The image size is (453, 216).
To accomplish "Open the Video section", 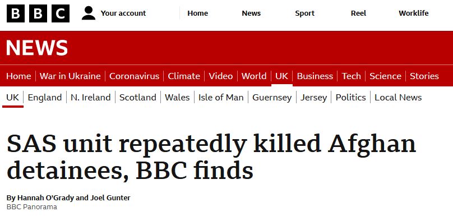I will point(221,76).
